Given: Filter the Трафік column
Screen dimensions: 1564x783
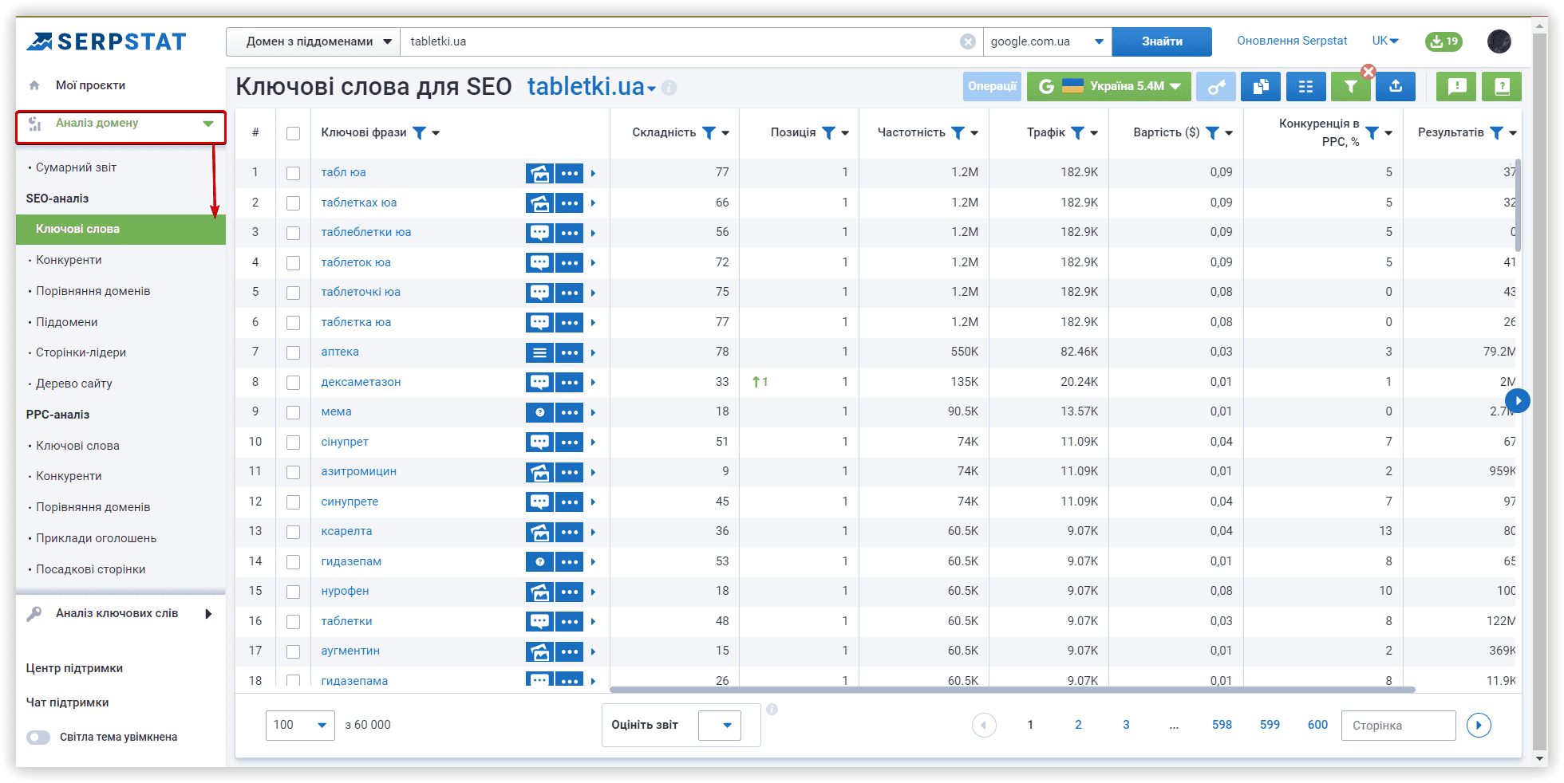Looking at the screenshot, I should 1077,132.
